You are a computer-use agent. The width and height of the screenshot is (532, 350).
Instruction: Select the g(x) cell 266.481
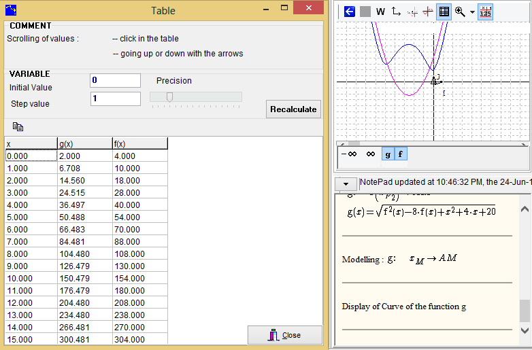tap(85, 327)
